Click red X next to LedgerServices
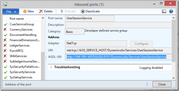The width and height of the screenshot is (179, 91). 5,45
